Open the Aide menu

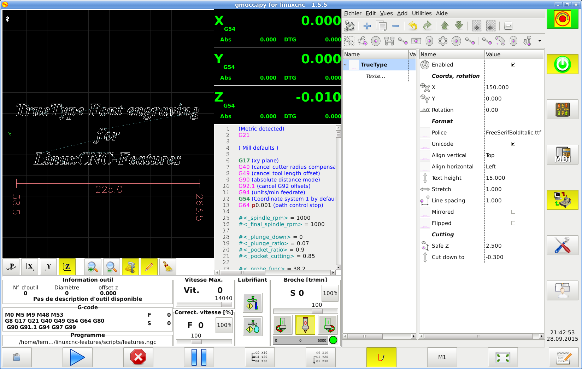click(x=442, y=13)
